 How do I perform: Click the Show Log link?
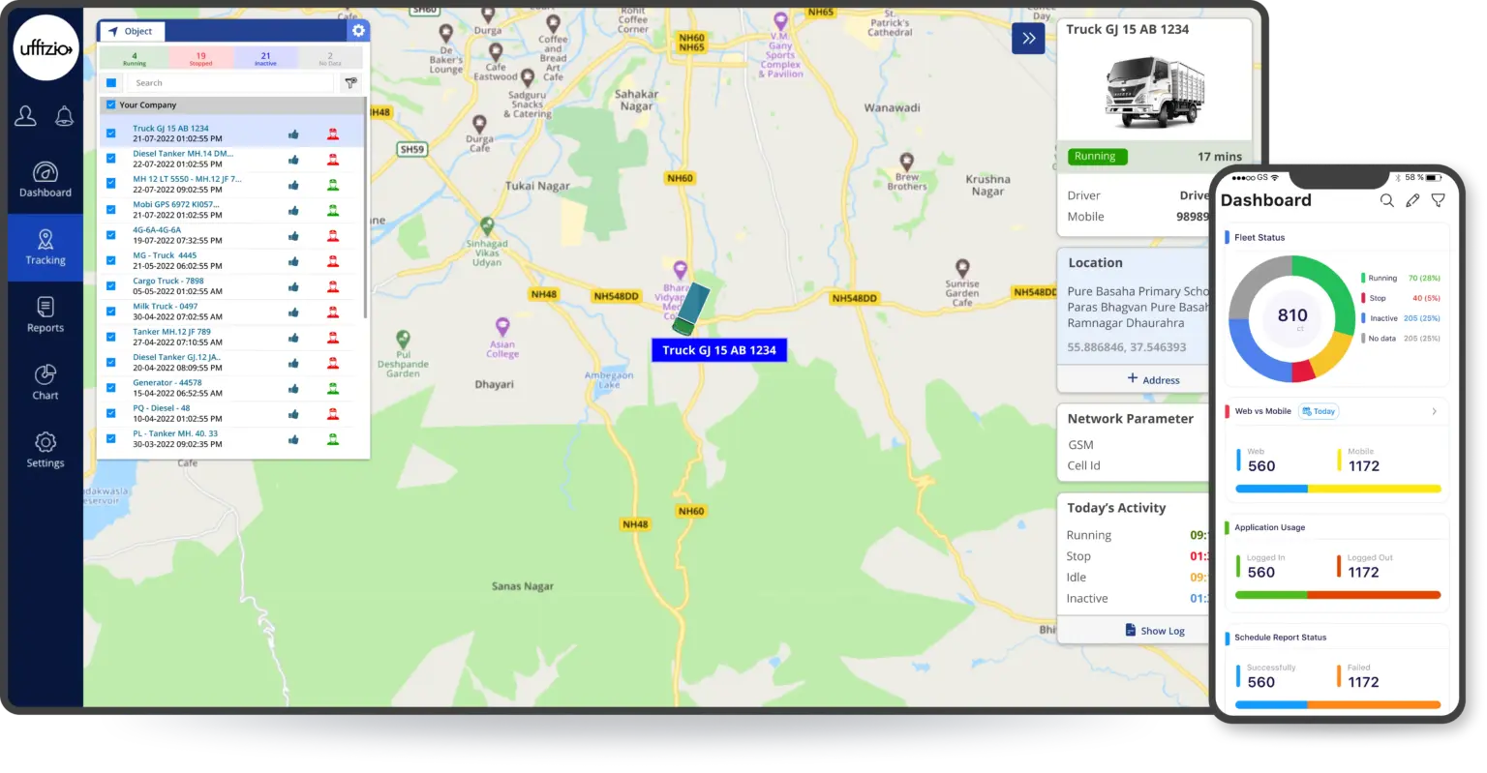[x=1154, y=631]
